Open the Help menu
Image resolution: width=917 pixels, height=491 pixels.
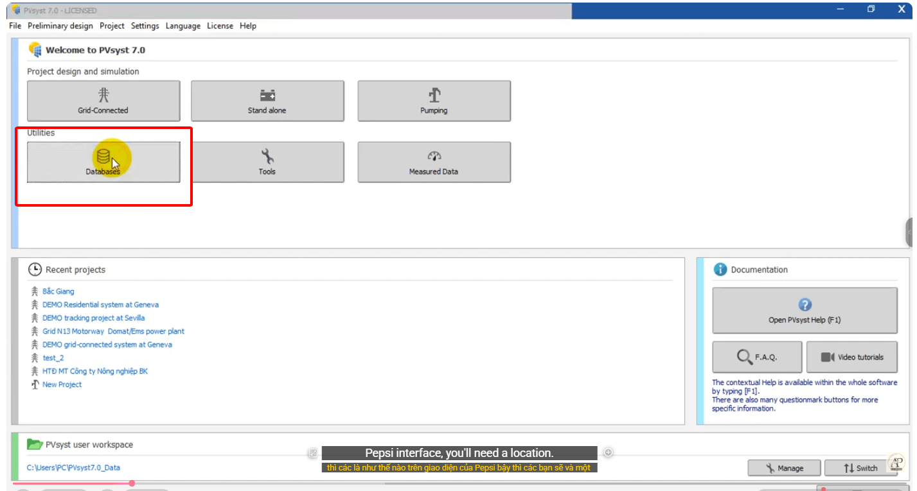tap(248, 26)
